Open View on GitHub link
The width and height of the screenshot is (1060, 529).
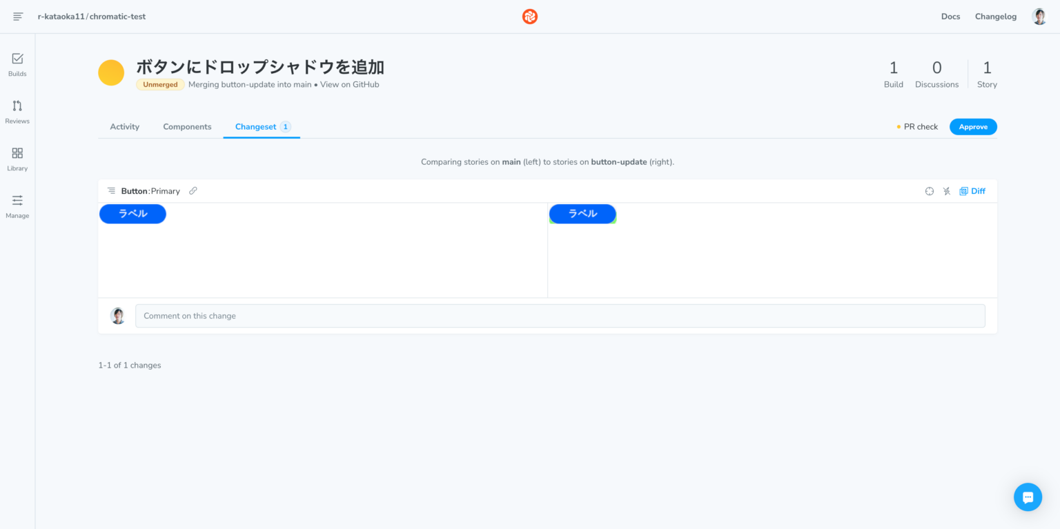point(349,84)
